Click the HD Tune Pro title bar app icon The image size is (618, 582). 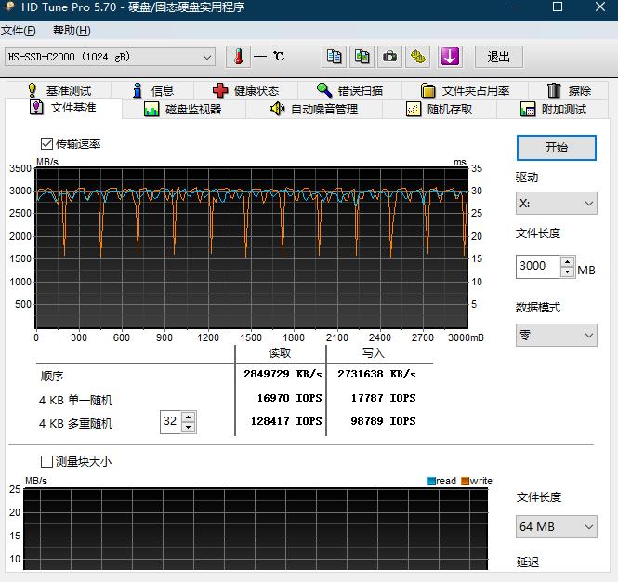tap(9, 7)
